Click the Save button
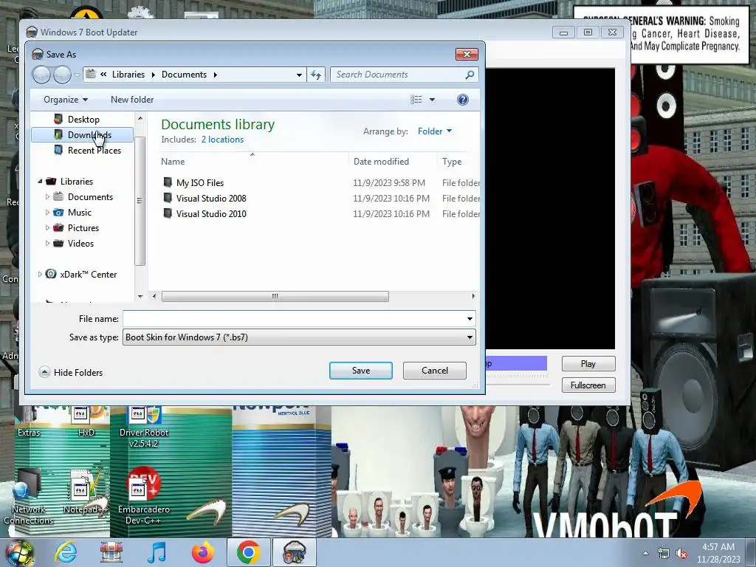The image size is (756, 567). point(360,371)
